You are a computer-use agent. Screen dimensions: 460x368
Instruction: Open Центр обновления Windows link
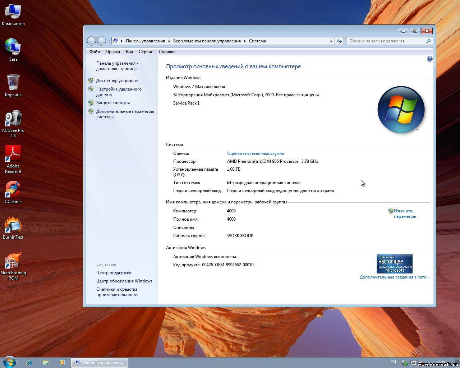(124, 281)
